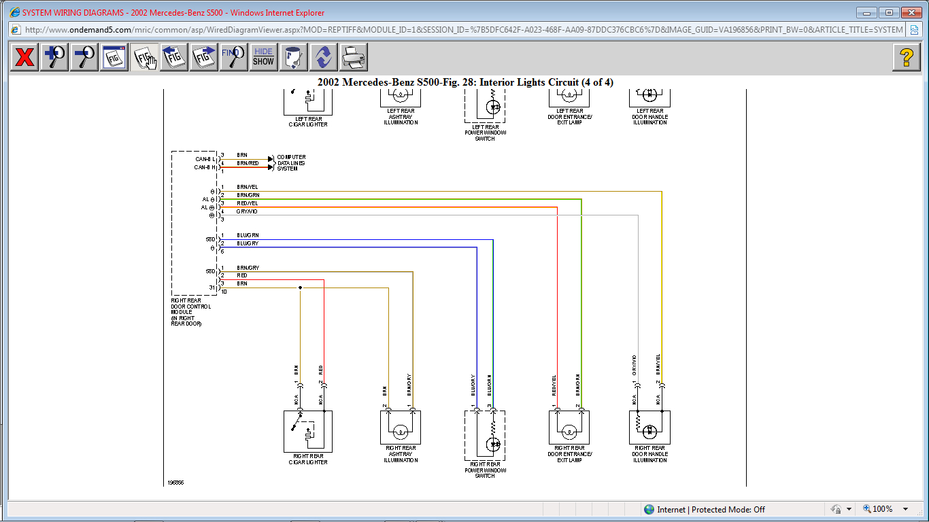Expand the zoom level dropdown arrow
The height and width of the screenshot is (522, 929).
pyautogui.click(x=906, y=509)
